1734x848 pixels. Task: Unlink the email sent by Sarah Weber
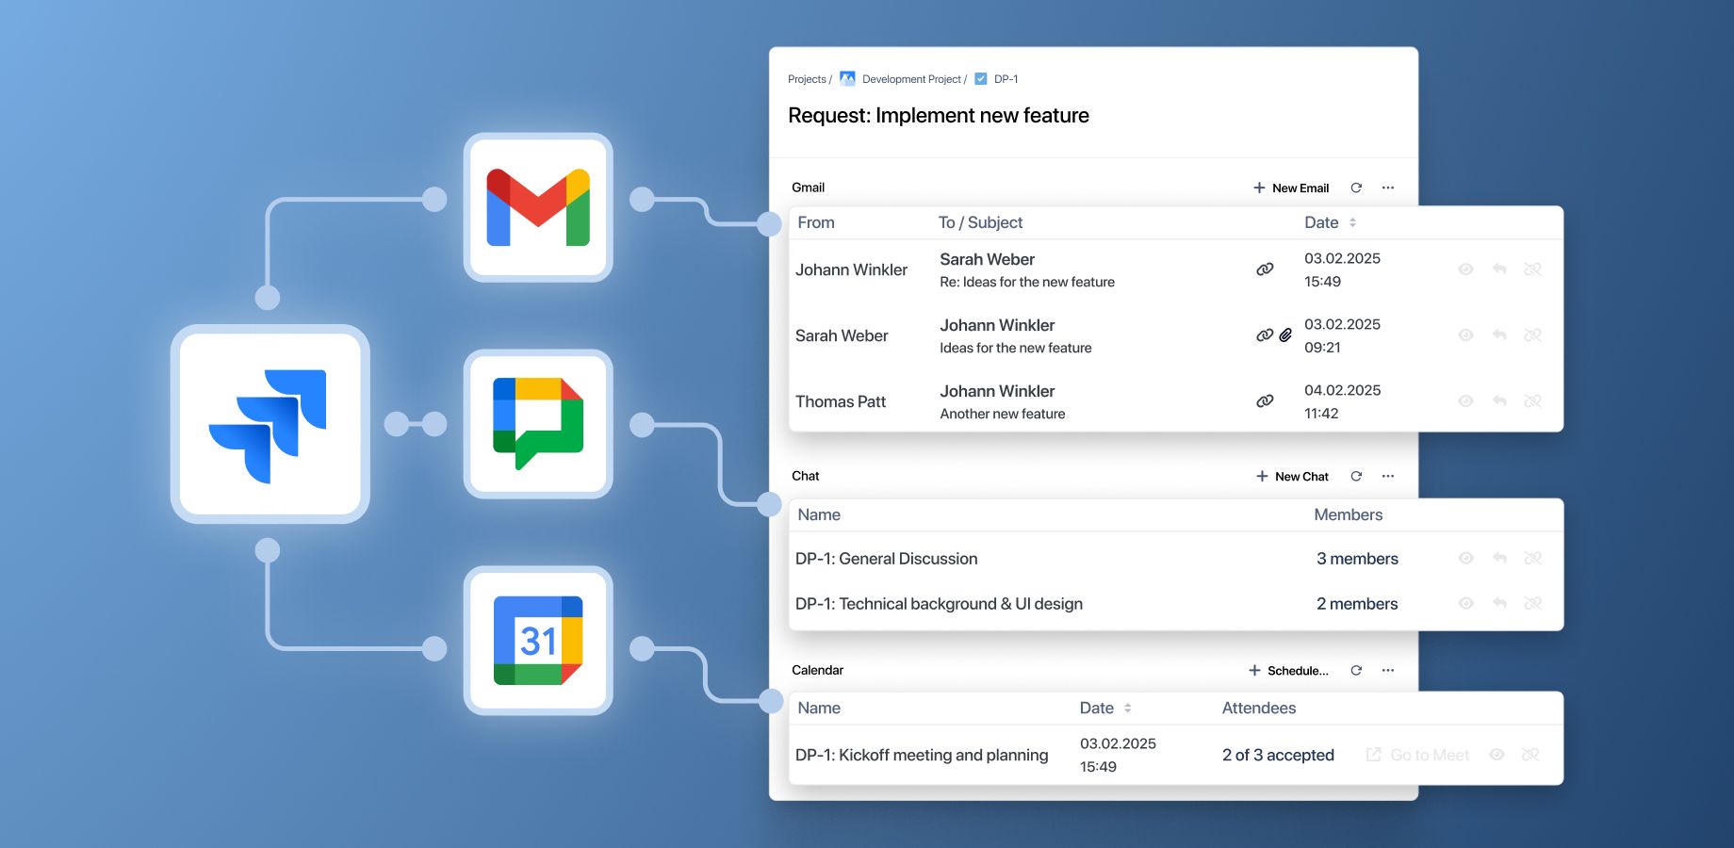tap(1532, 335)
